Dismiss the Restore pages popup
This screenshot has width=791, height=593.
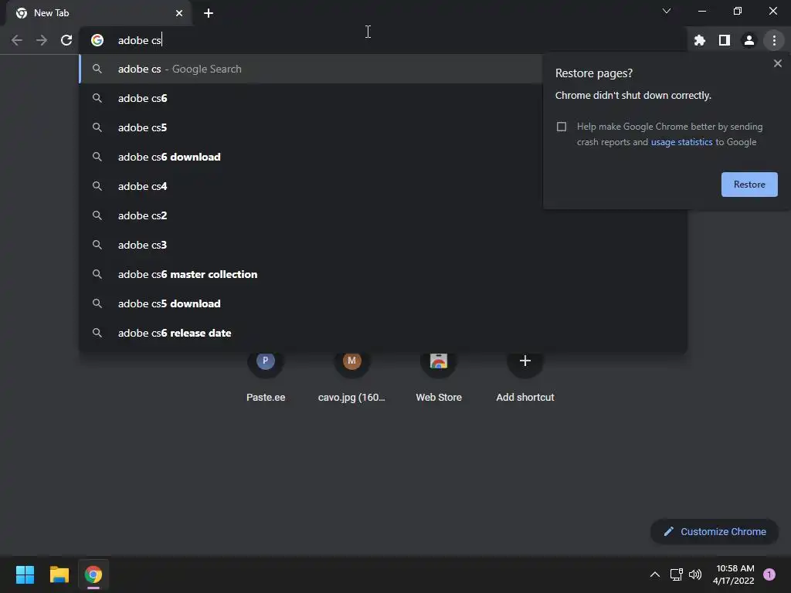tap(777, 63)
